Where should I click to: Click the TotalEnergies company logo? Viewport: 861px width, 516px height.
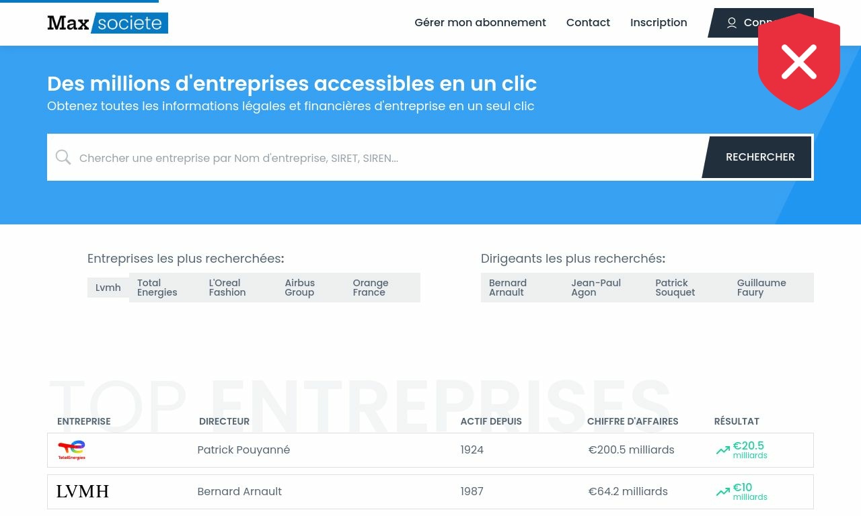(x=71, y=450)
